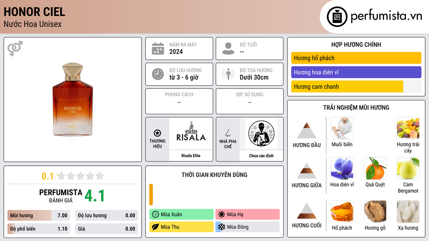Click the Chưa xác định perfumer label
Viewport: 429px width, 241px height.
(x=261, y=156)
